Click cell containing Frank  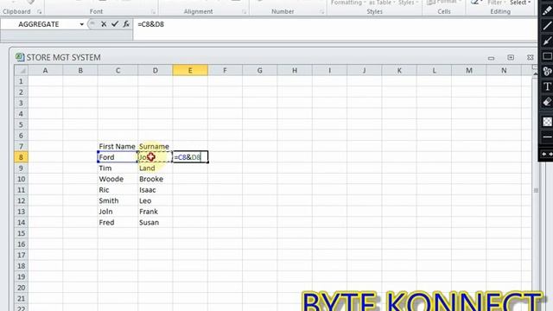coord(156,212)
